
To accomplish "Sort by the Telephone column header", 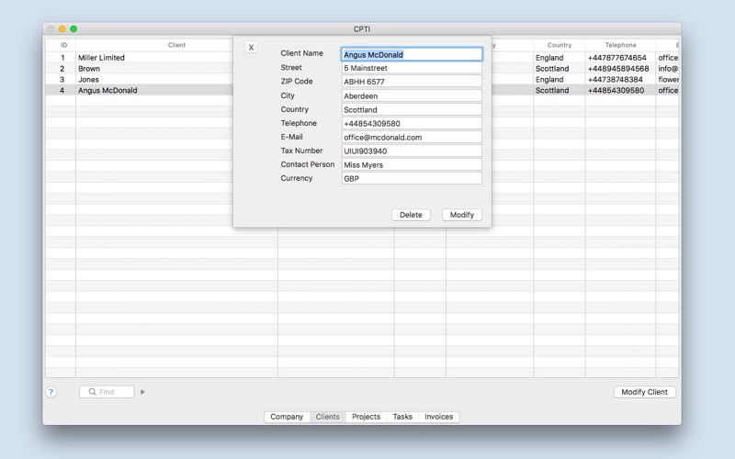I will [x=620, y=45].
